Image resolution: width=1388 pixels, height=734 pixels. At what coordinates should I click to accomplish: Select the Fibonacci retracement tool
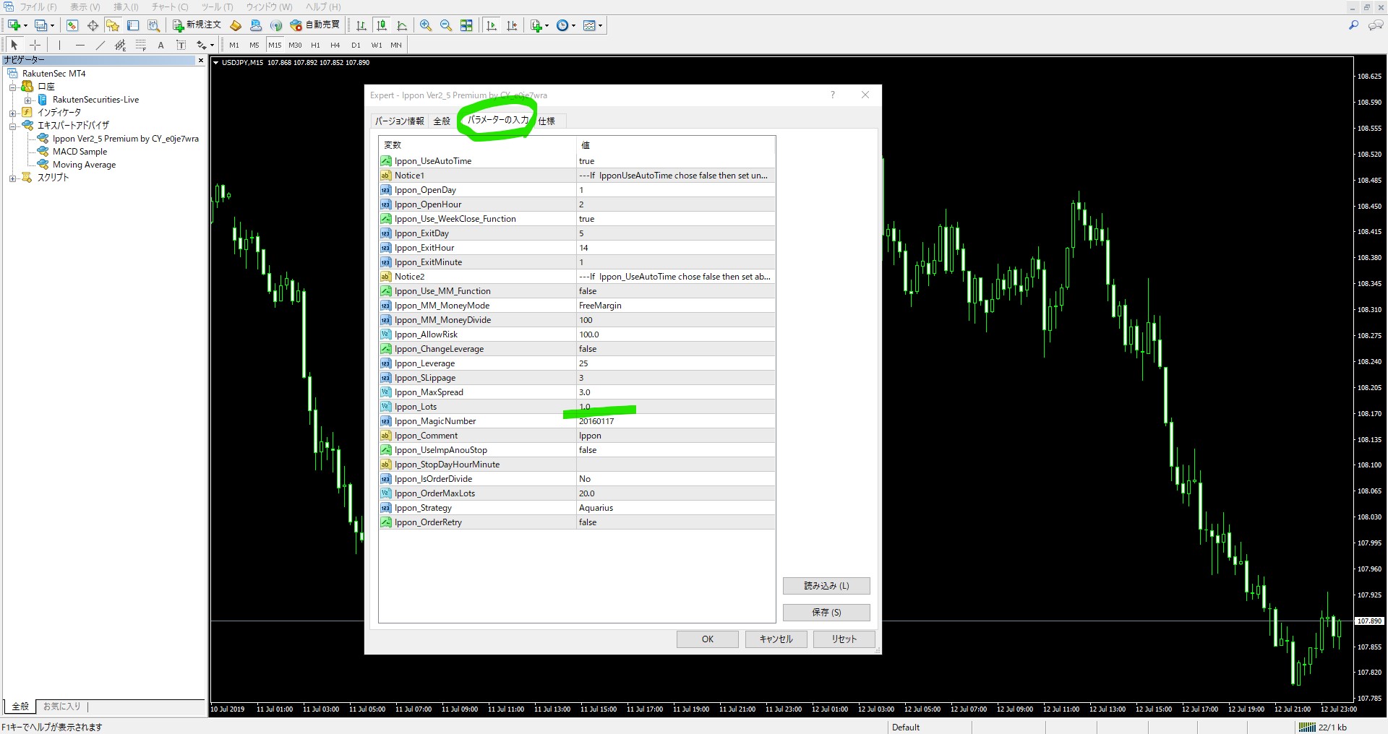pos(141,45)
